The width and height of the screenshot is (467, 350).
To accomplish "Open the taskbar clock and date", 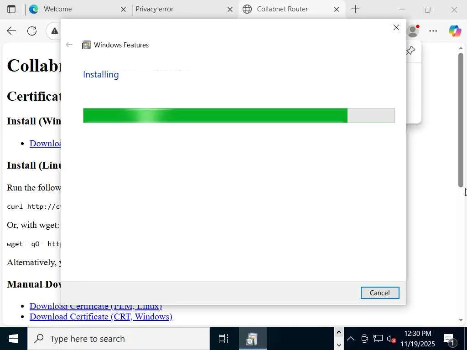I will coord(418,339).
